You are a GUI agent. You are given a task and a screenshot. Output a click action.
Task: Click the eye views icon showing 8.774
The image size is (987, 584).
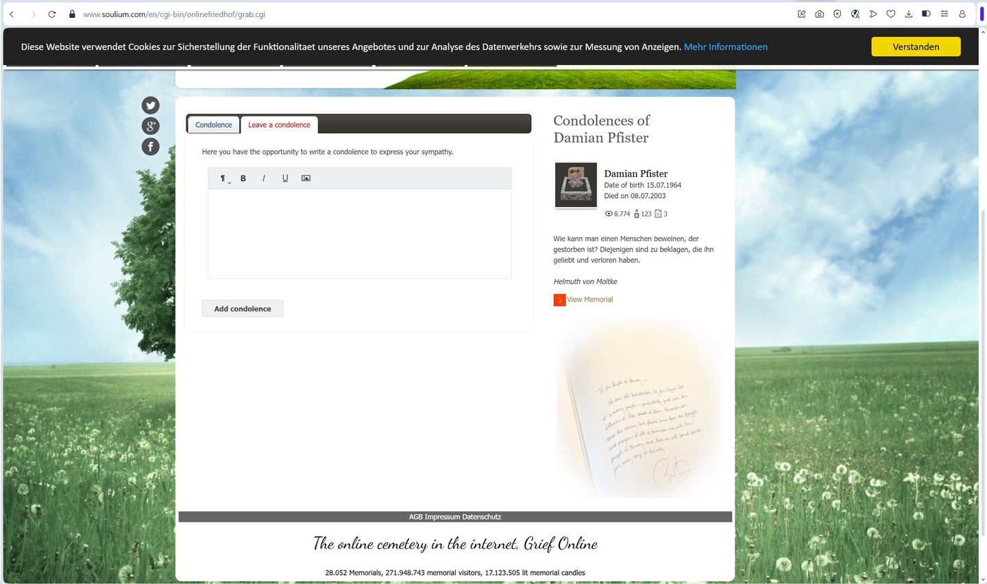609,214
